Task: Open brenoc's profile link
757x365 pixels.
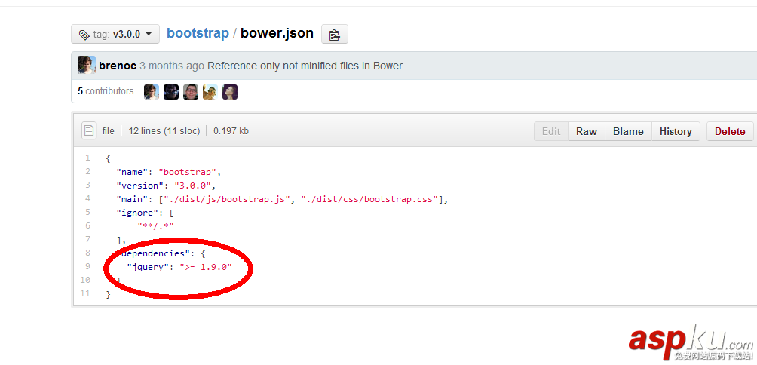Action: coord(118,66)
